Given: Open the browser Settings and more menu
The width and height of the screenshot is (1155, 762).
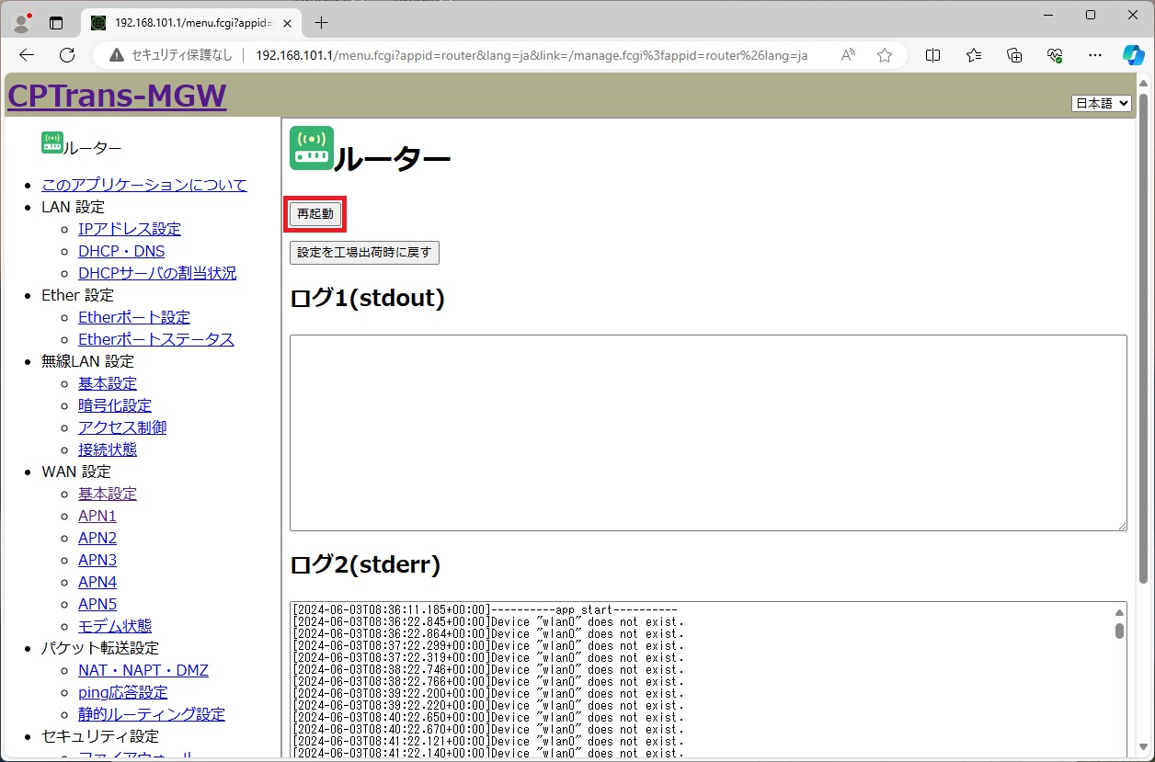Looking at the screenshot, I should pos(1094,55).
